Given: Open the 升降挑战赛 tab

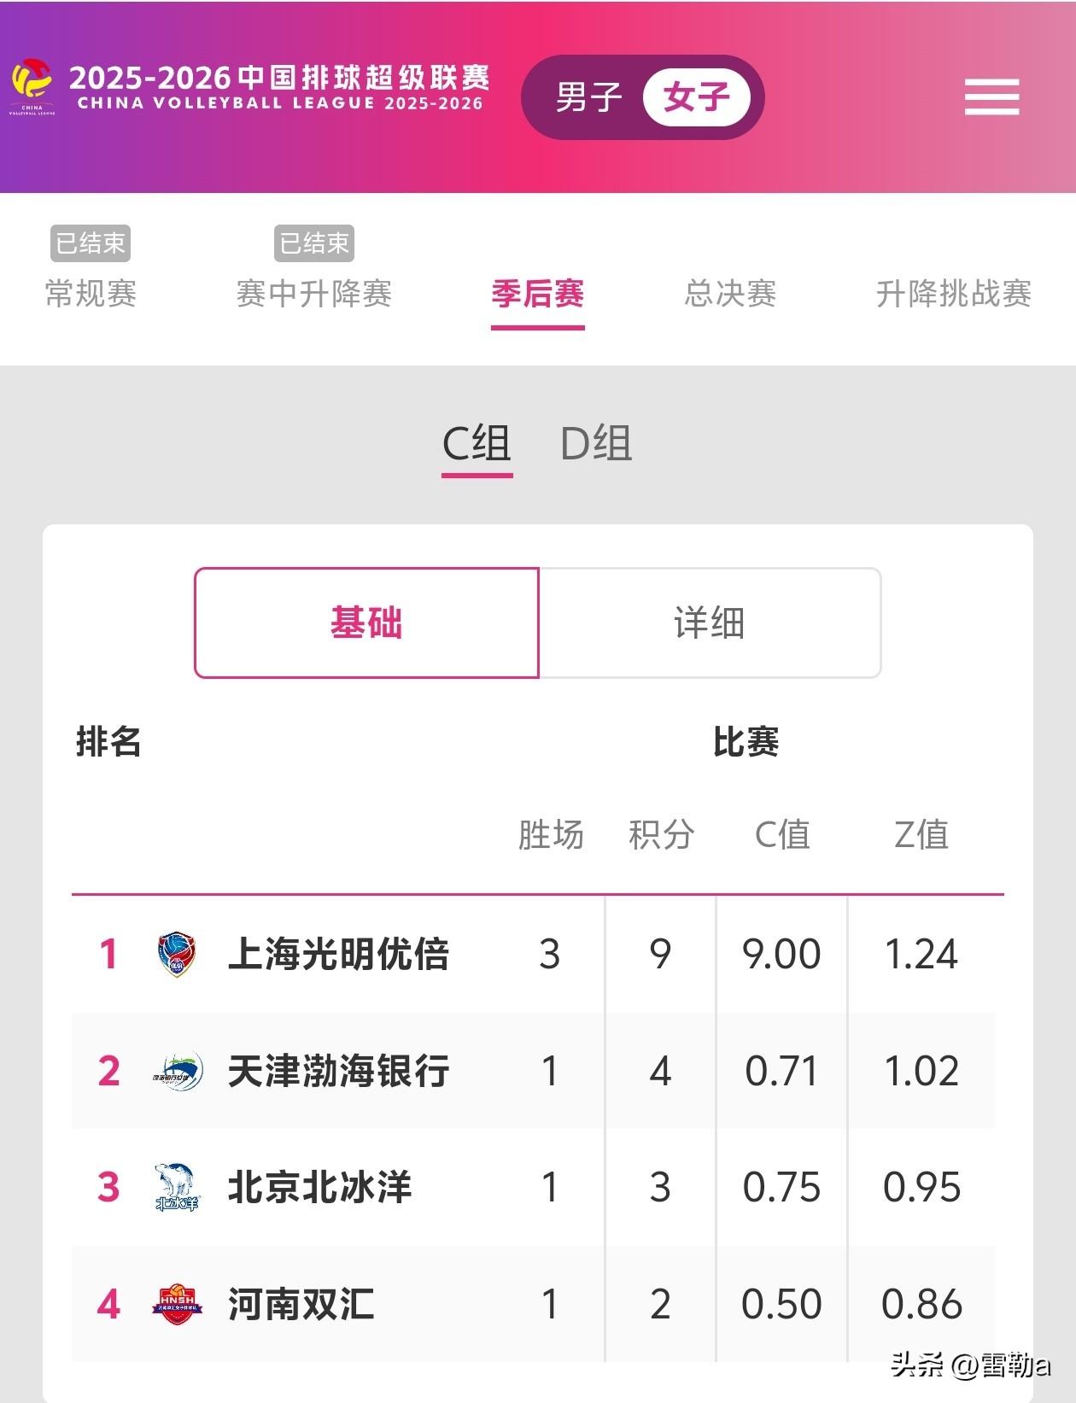Looking at the screenshot, I should (954, 293).
